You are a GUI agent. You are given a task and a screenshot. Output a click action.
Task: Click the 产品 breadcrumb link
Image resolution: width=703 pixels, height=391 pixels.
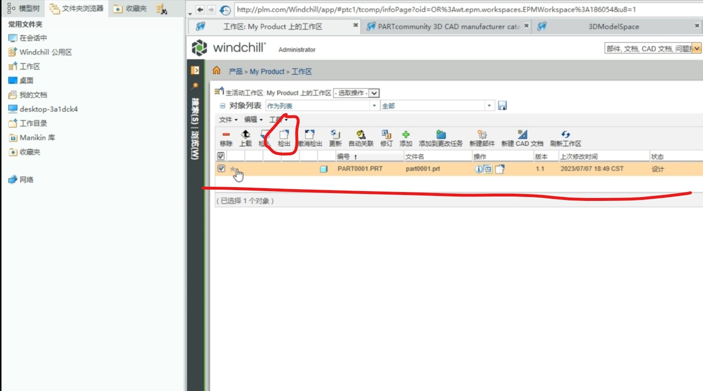(236, 72)
